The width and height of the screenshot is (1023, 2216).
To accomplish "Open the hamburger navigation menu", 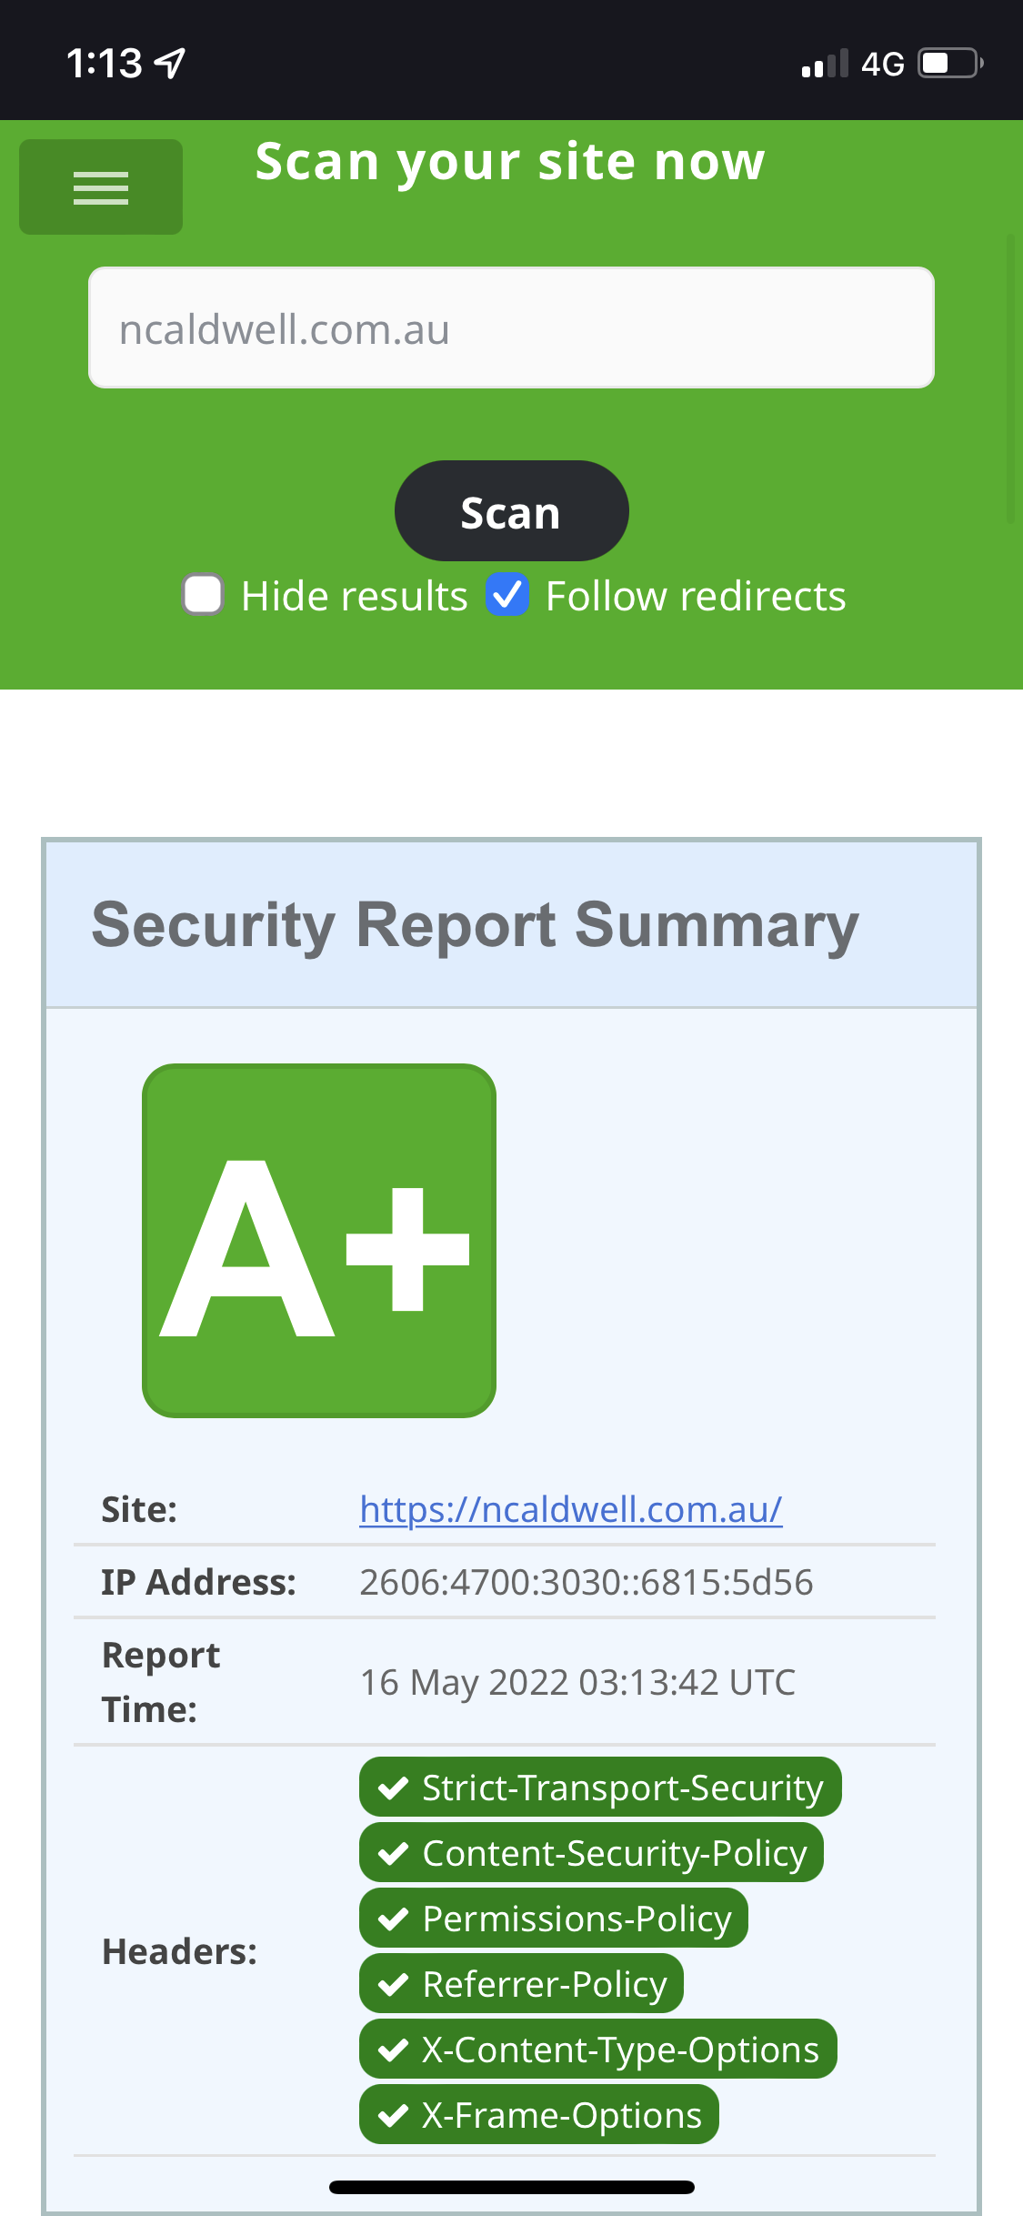I will (x=100, y=187).
